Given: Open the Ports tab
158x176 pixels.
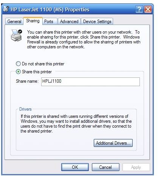Looking at the screenshot, I should pyautogui.click(x=49, y=22).
